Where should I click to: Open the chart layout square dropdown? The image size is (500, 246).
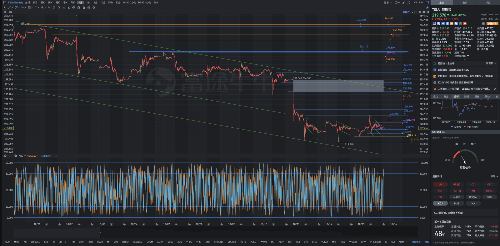coord(397,2)
